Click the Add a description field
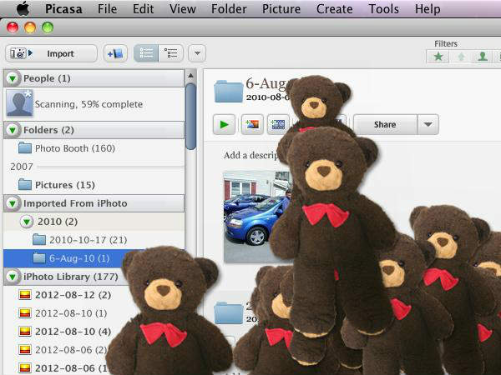Viewport: 501px width, 375px height. (x=251, y=155)
